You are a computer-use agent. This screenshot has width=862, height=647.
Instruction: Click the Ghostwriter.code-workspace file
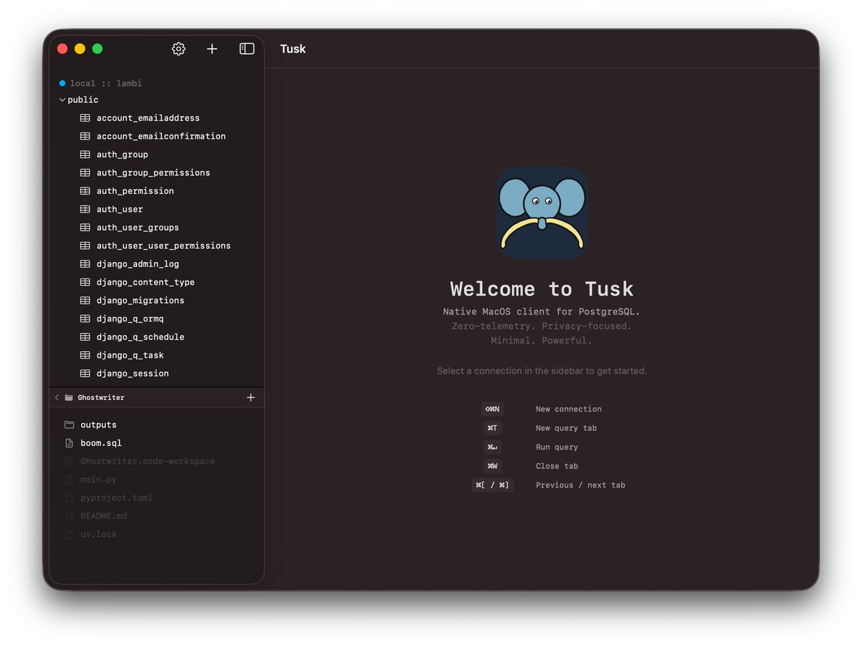click(147, 462)
